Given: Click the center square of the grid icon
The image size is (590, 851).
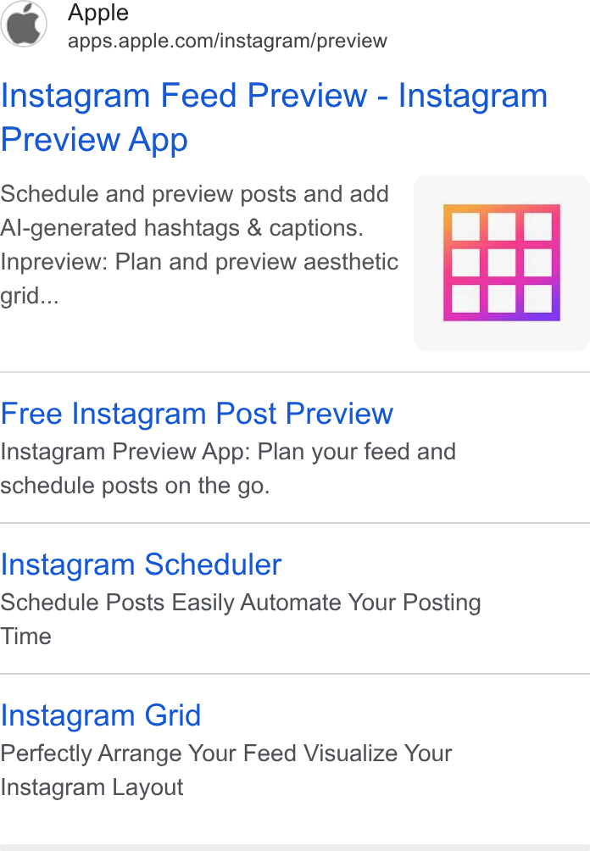Looking at the screenshot, I should pyautogui.click(x=502, y=263).
